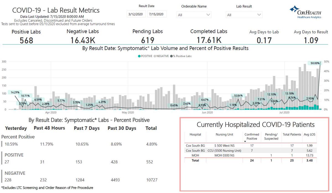Click the Total 4.89% percent positive
Image resolution: width=332 pixels, height=193 pixels.
tap(152, 144)
